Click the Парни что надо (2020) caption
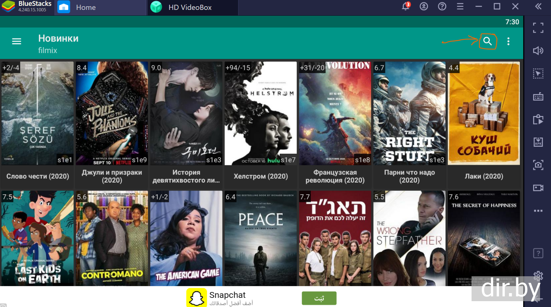551x307 pixels. tap(409, 176)
